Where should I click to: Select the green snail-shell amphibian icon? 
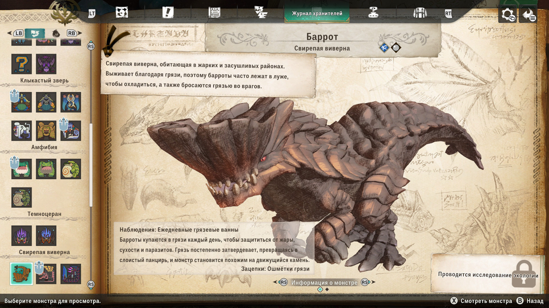[71, 169]
